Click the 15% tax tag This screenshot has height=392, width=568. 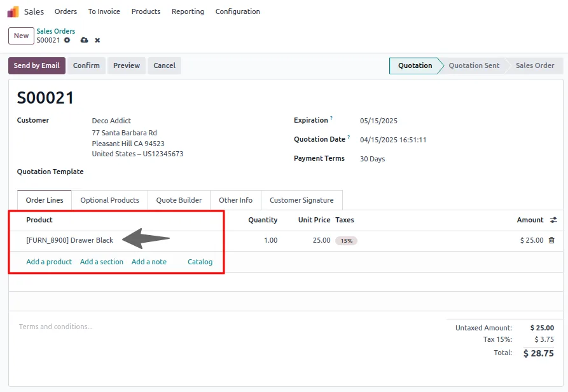coord(346,241)
